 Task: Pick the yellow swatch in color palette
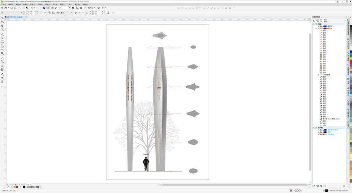tap(351, 59)
